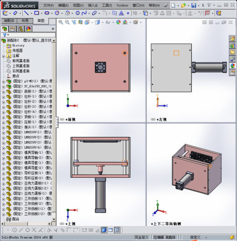Click the collapse panel handle beside tree

pyautogui.click(x=57, y=122)
